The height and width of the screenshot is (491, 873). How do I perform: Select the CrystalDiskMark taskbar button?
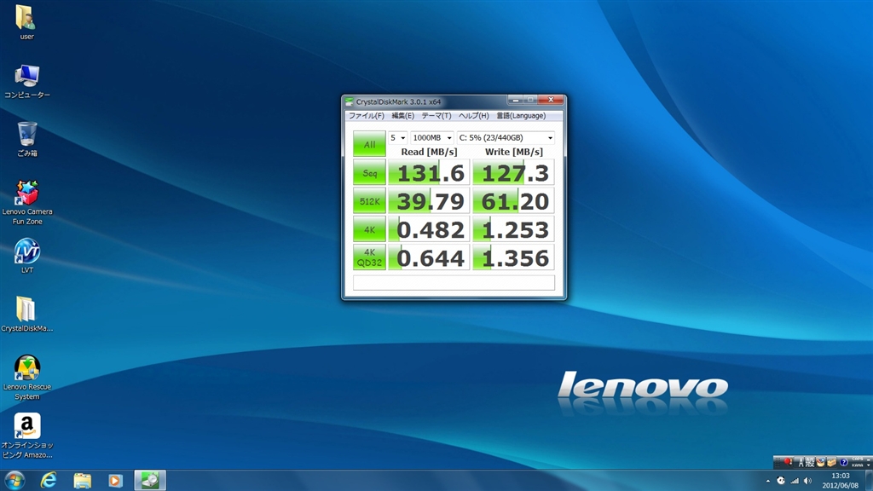pyautogui.click(x=150, y=480)
